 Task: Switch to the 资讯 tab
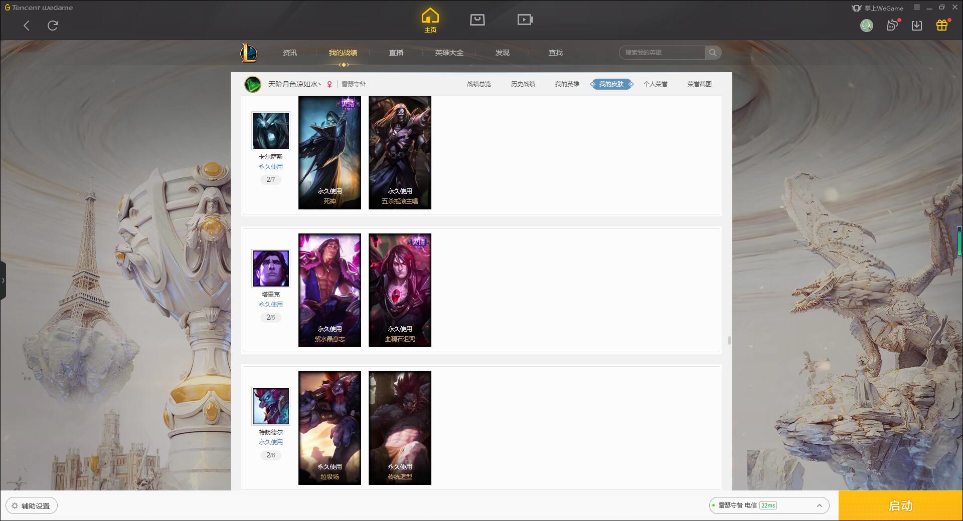coord(290,53)
